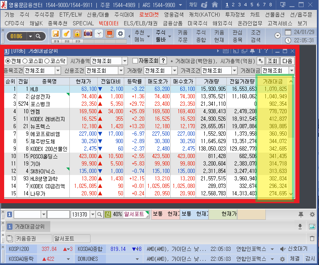Click the clock icon in toolbar
The width and height of the screenshot is (319, 265).
[99, 34]
